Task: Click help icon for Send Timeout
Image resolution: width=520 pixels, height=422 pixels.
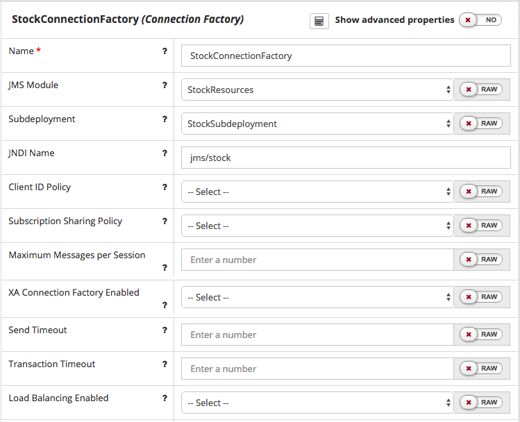Action: pyautogui.click(x=165, y=330)
